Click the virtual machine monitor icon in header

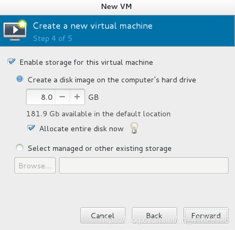point(15,30)
